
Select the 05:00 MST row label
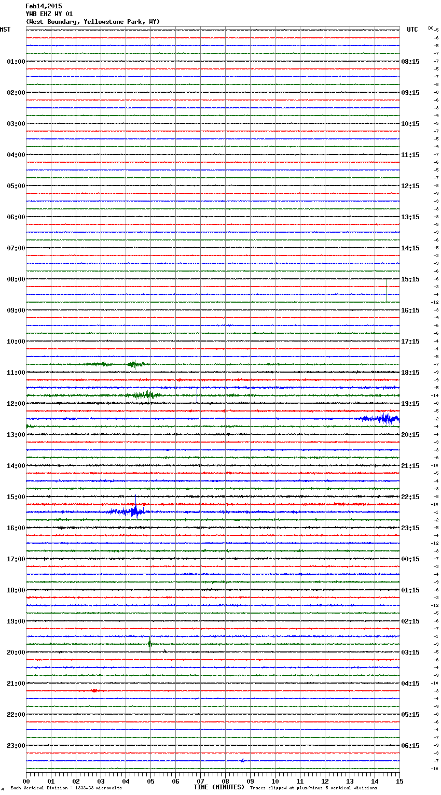(16, 186)
